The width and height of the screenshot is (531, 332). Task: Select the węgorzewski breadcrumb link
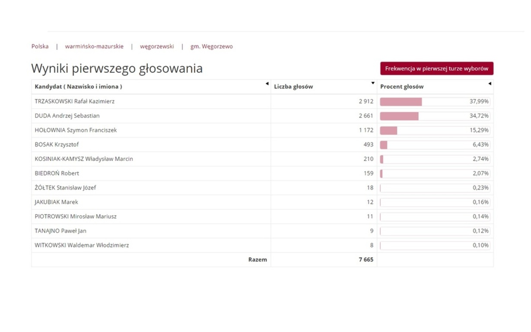pyautogui.click(x=157, y=46)
